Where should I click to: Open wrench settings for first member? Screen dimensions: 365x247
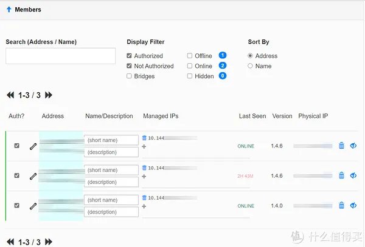[33, 146]
